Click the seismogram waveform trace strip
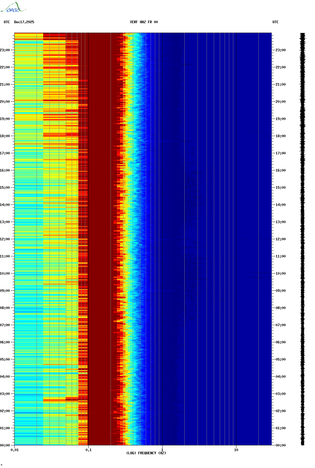The image size is (315, 468). pos(302,239)
